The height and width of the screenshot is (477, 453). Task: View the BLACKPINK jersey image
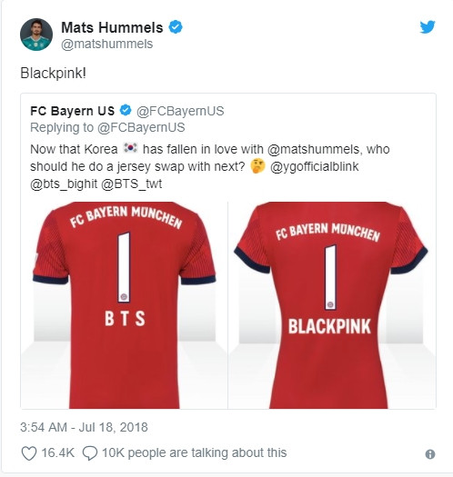(x=332, y=304)
